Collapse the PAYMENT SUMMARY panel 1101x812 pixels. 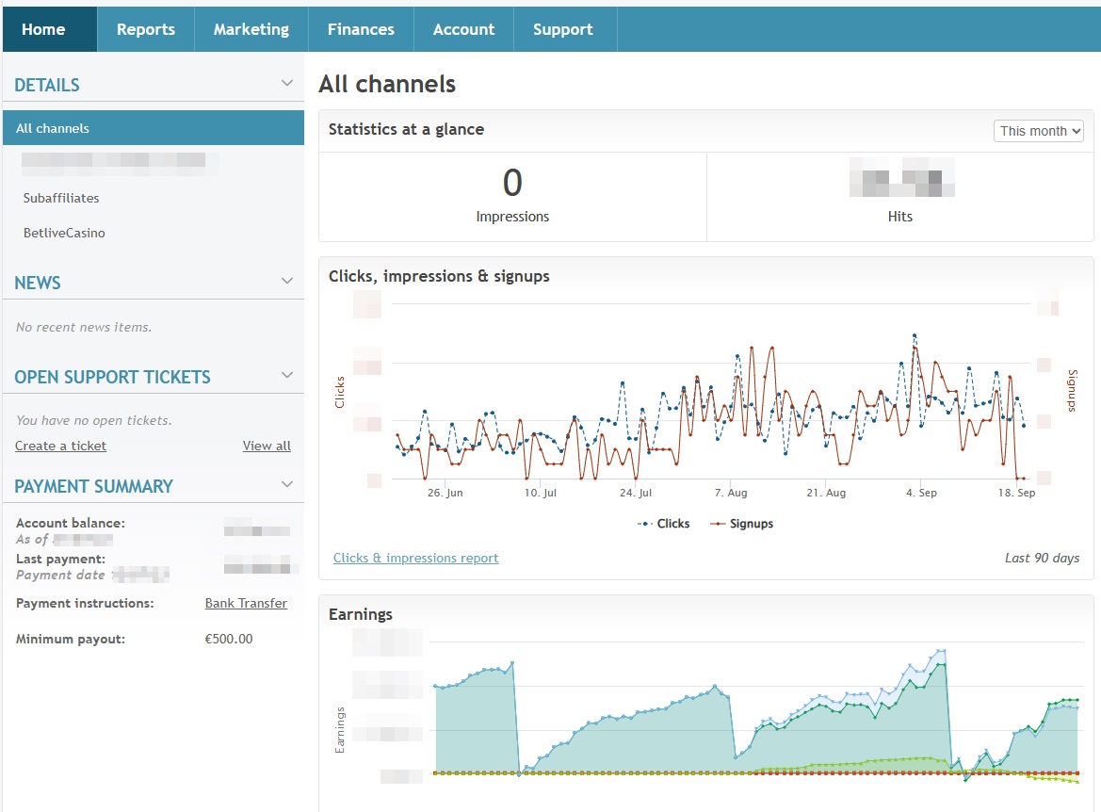(x=287, y=483)
